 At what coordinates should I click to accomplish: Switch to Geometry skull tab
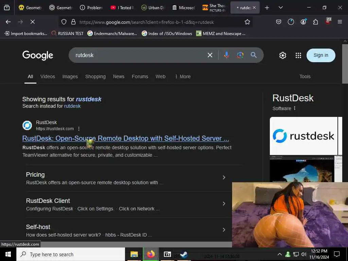(x=30, y=8)
